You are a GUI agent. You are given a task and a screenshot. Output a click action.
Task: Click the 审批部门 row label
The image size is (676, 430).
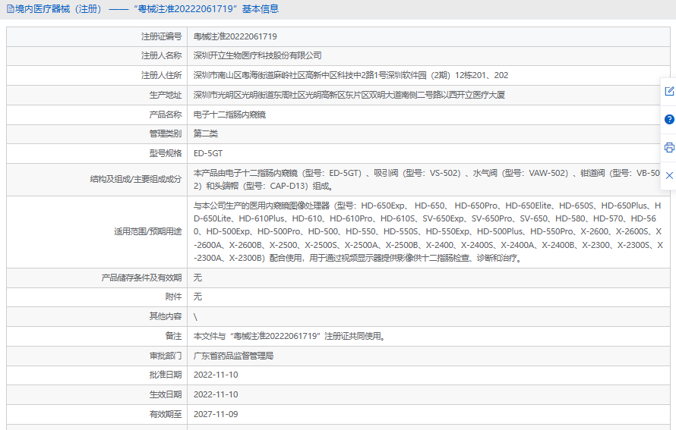[165, 356]
